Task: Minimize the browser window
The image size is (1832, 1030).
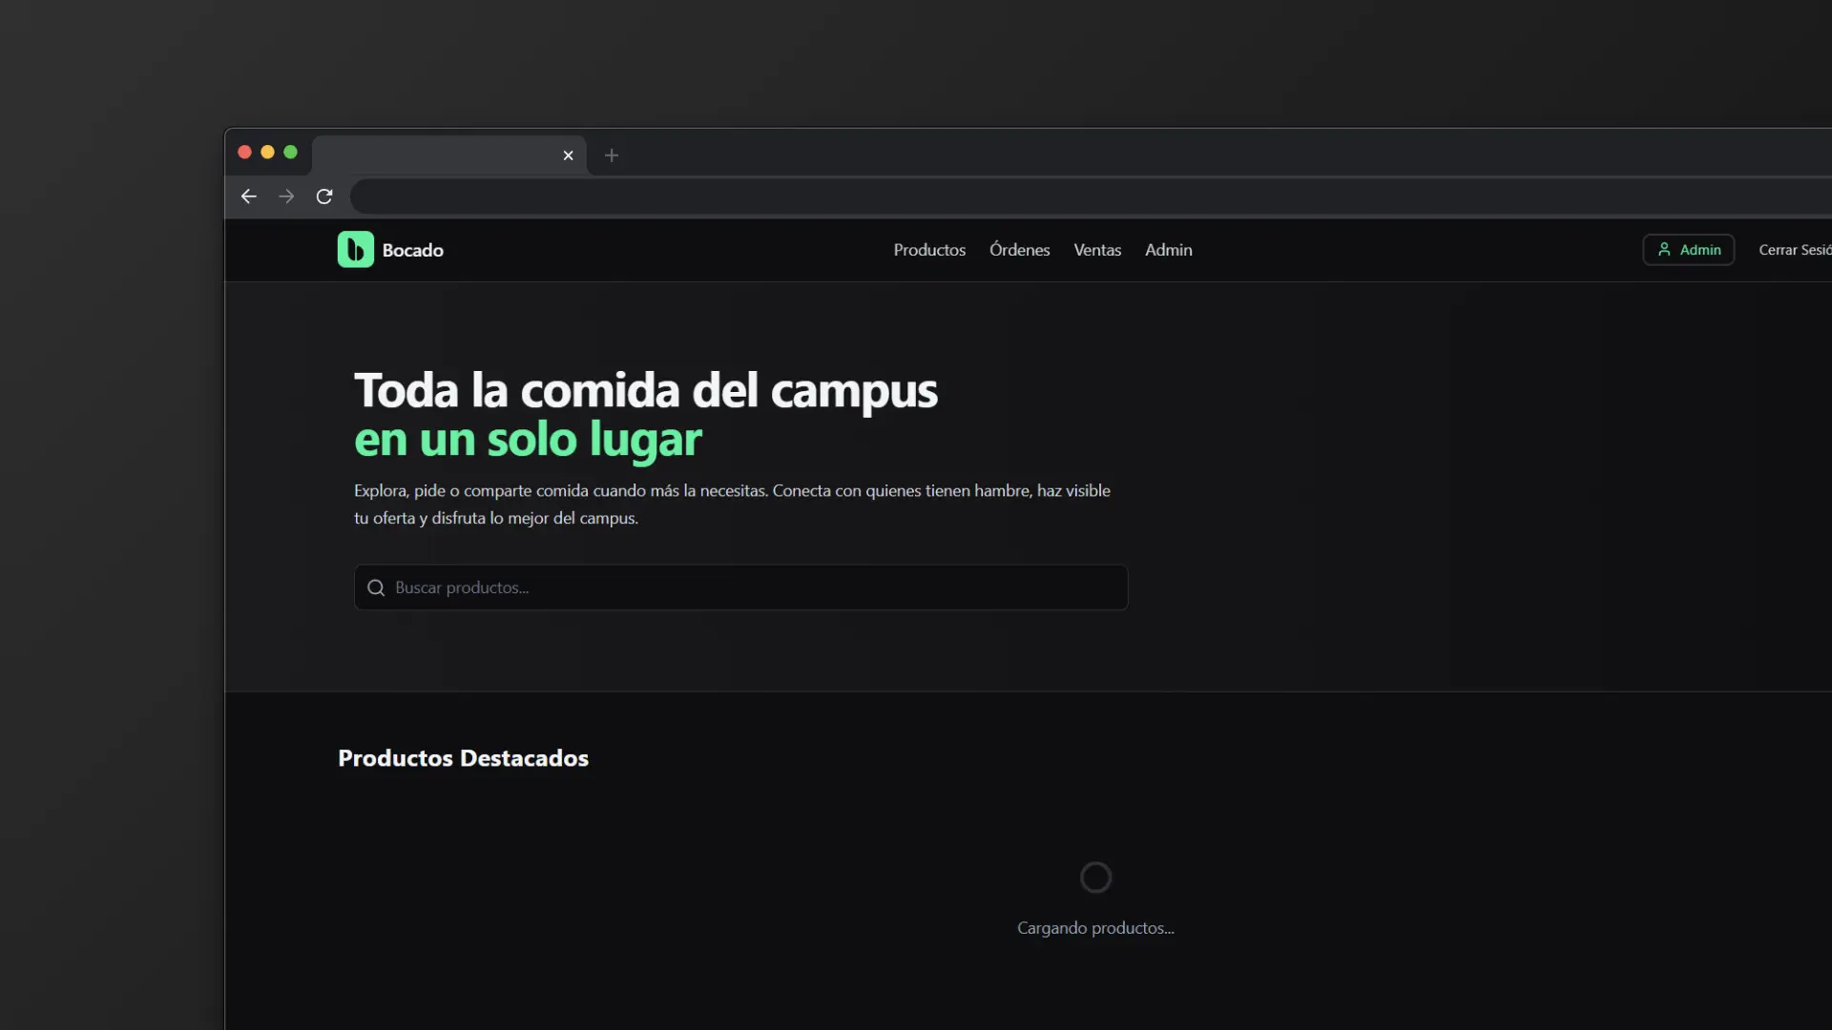Action: click(x=267, y=153)
